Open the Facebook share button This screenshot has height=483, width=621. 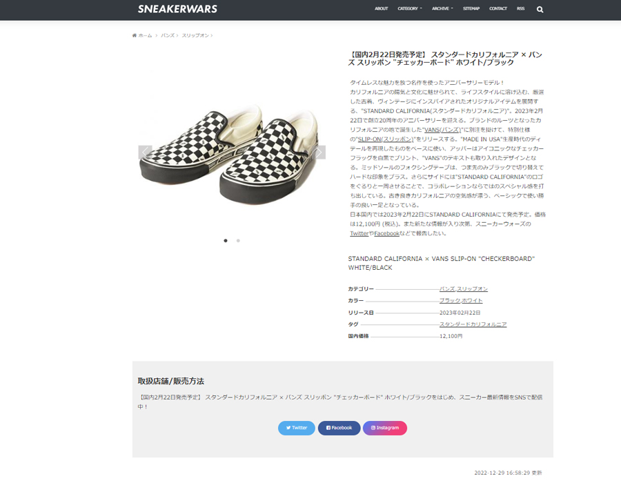(339, 428)
